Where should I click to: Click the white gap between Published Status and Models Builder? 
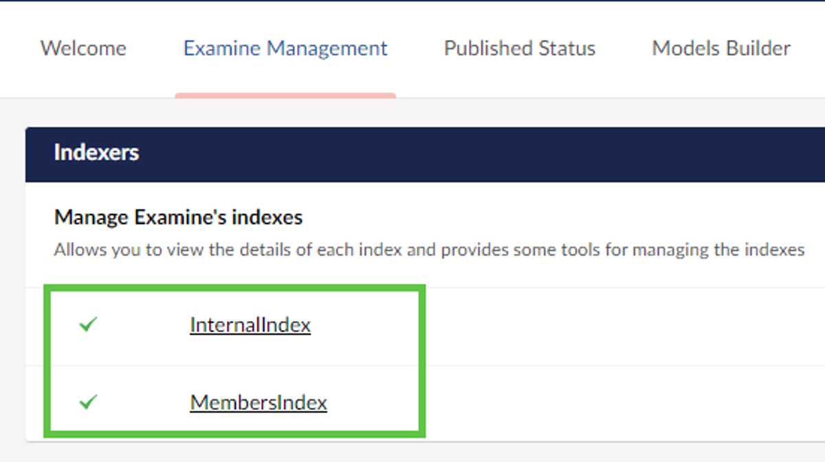pos(624,48)
